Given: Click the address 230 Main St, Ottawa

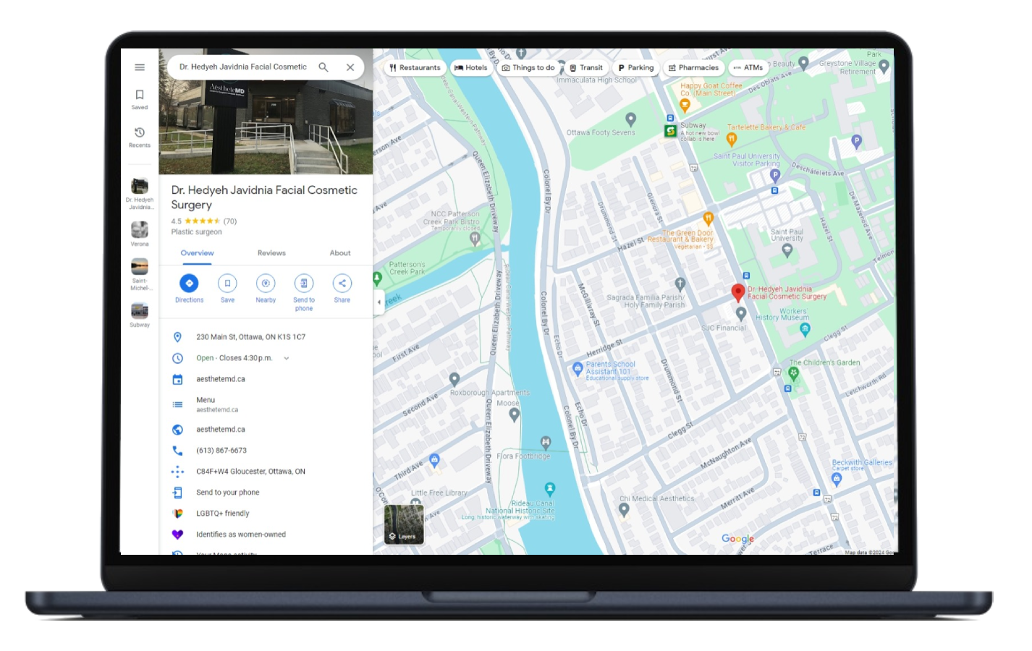Looking at the screenshot, I should click(250, 337).
